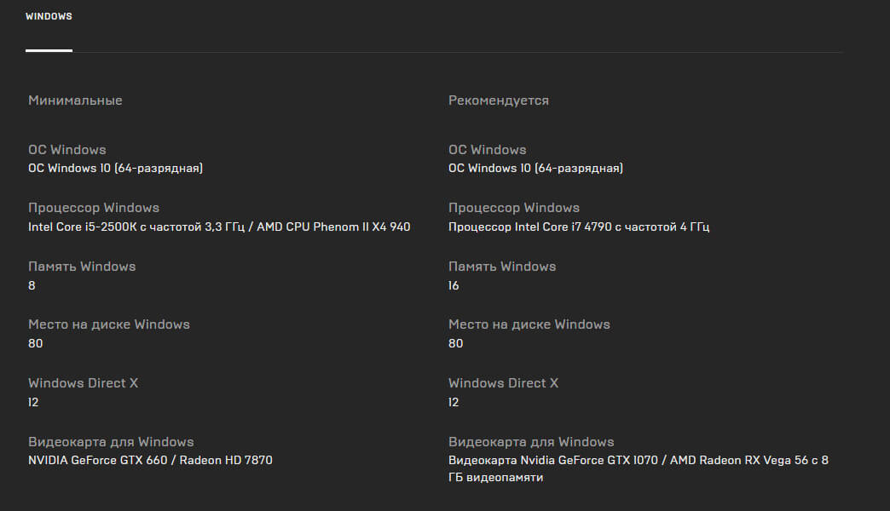Click minimum Место на диске Windows label

(109, 324)
